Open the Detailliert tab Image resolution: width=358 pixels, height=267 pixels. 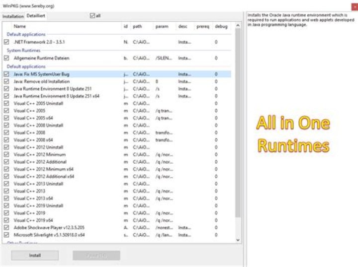point(36,16)
